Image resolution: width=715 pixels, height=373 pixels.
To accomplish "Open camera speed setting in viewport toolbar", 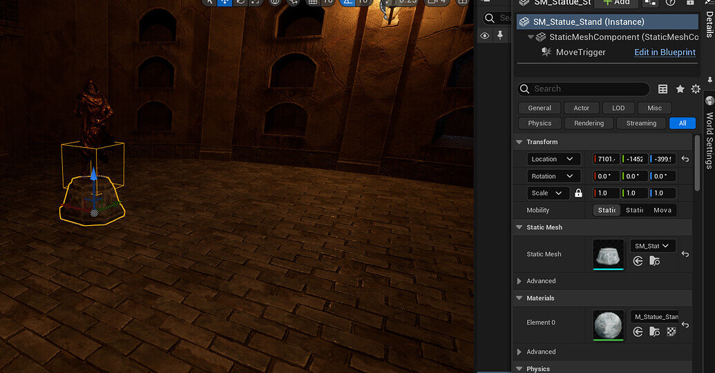I will coord(435,2).
